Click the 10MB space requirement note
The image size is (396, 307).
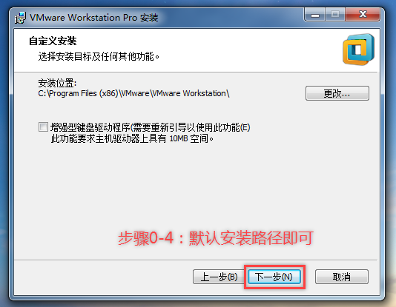tap(132, 138)
